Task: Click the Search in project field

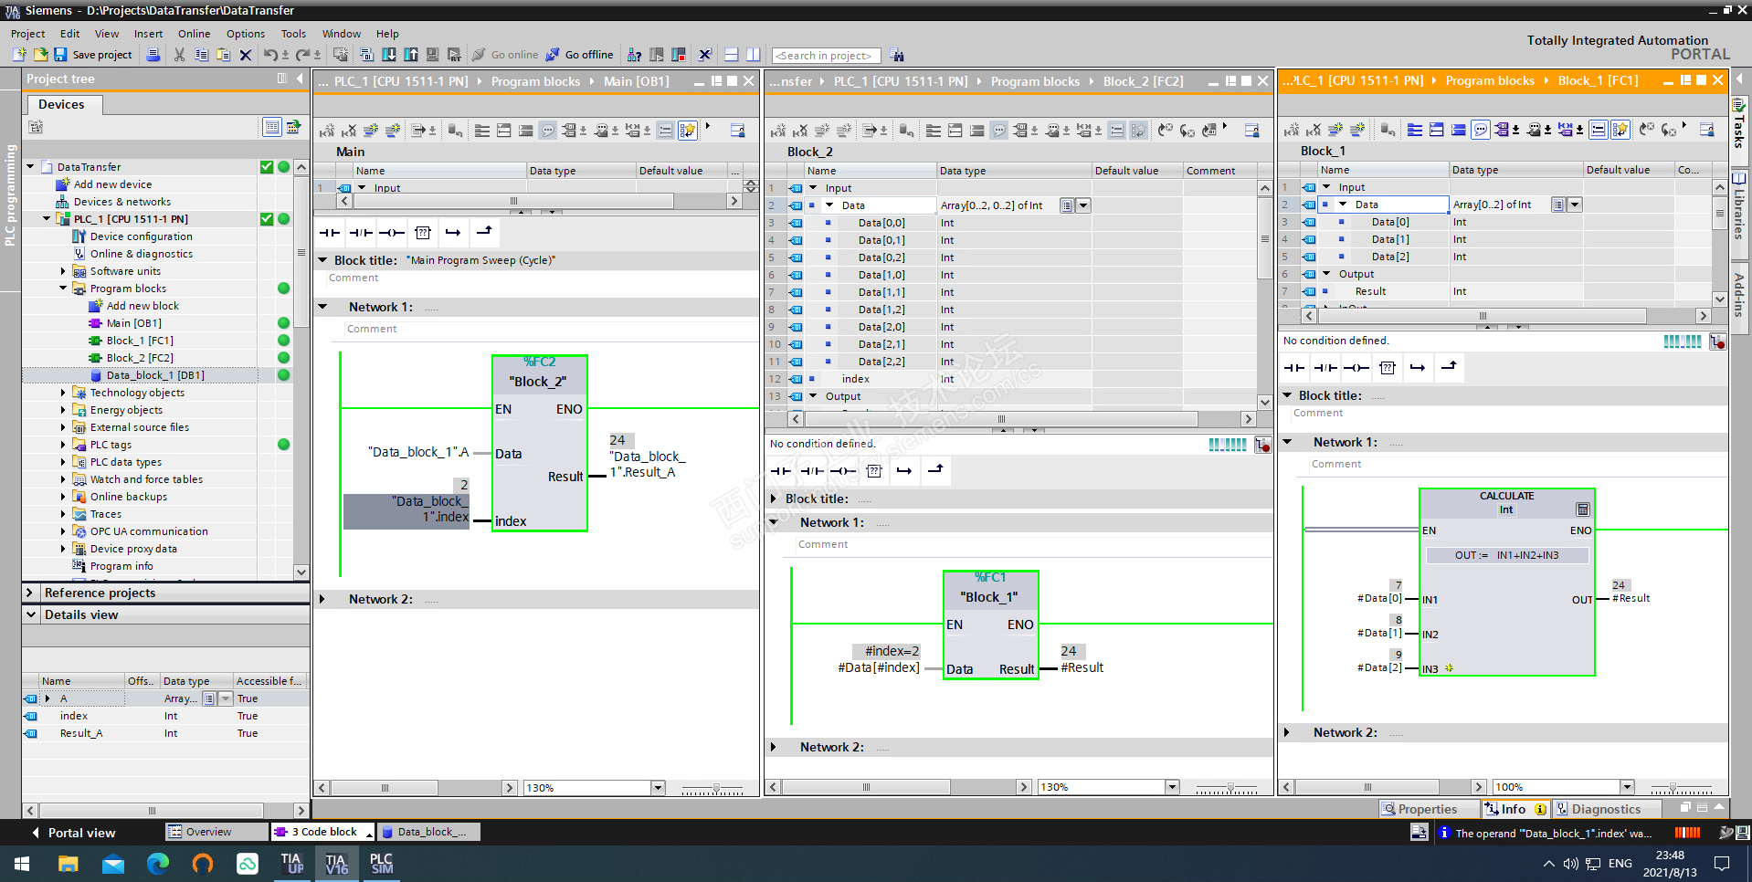Action: point(826,56)
